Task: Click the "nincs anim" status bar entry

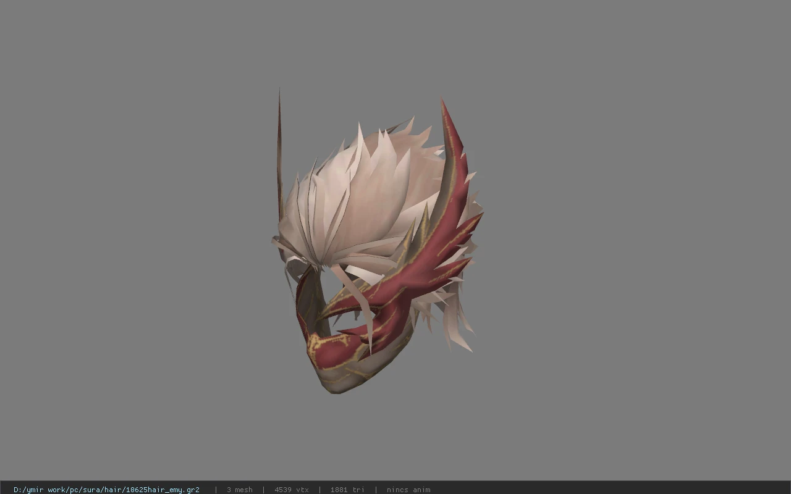Action: click(x=408, y=490)
